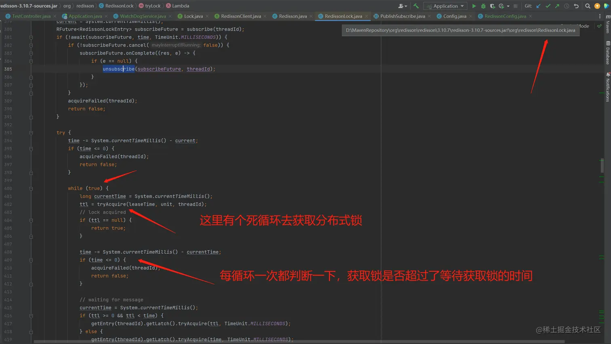Click 'acquireFailed(threadId)' on line 389
The width and height of the screenshot is (611, 344).
(101, 101)
